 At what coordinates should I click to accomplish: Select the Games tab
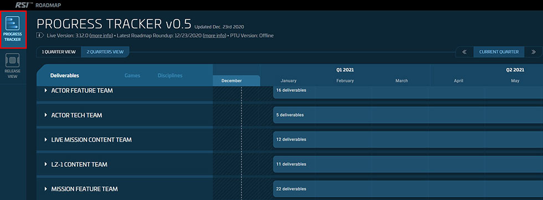(x=132, y=75)
